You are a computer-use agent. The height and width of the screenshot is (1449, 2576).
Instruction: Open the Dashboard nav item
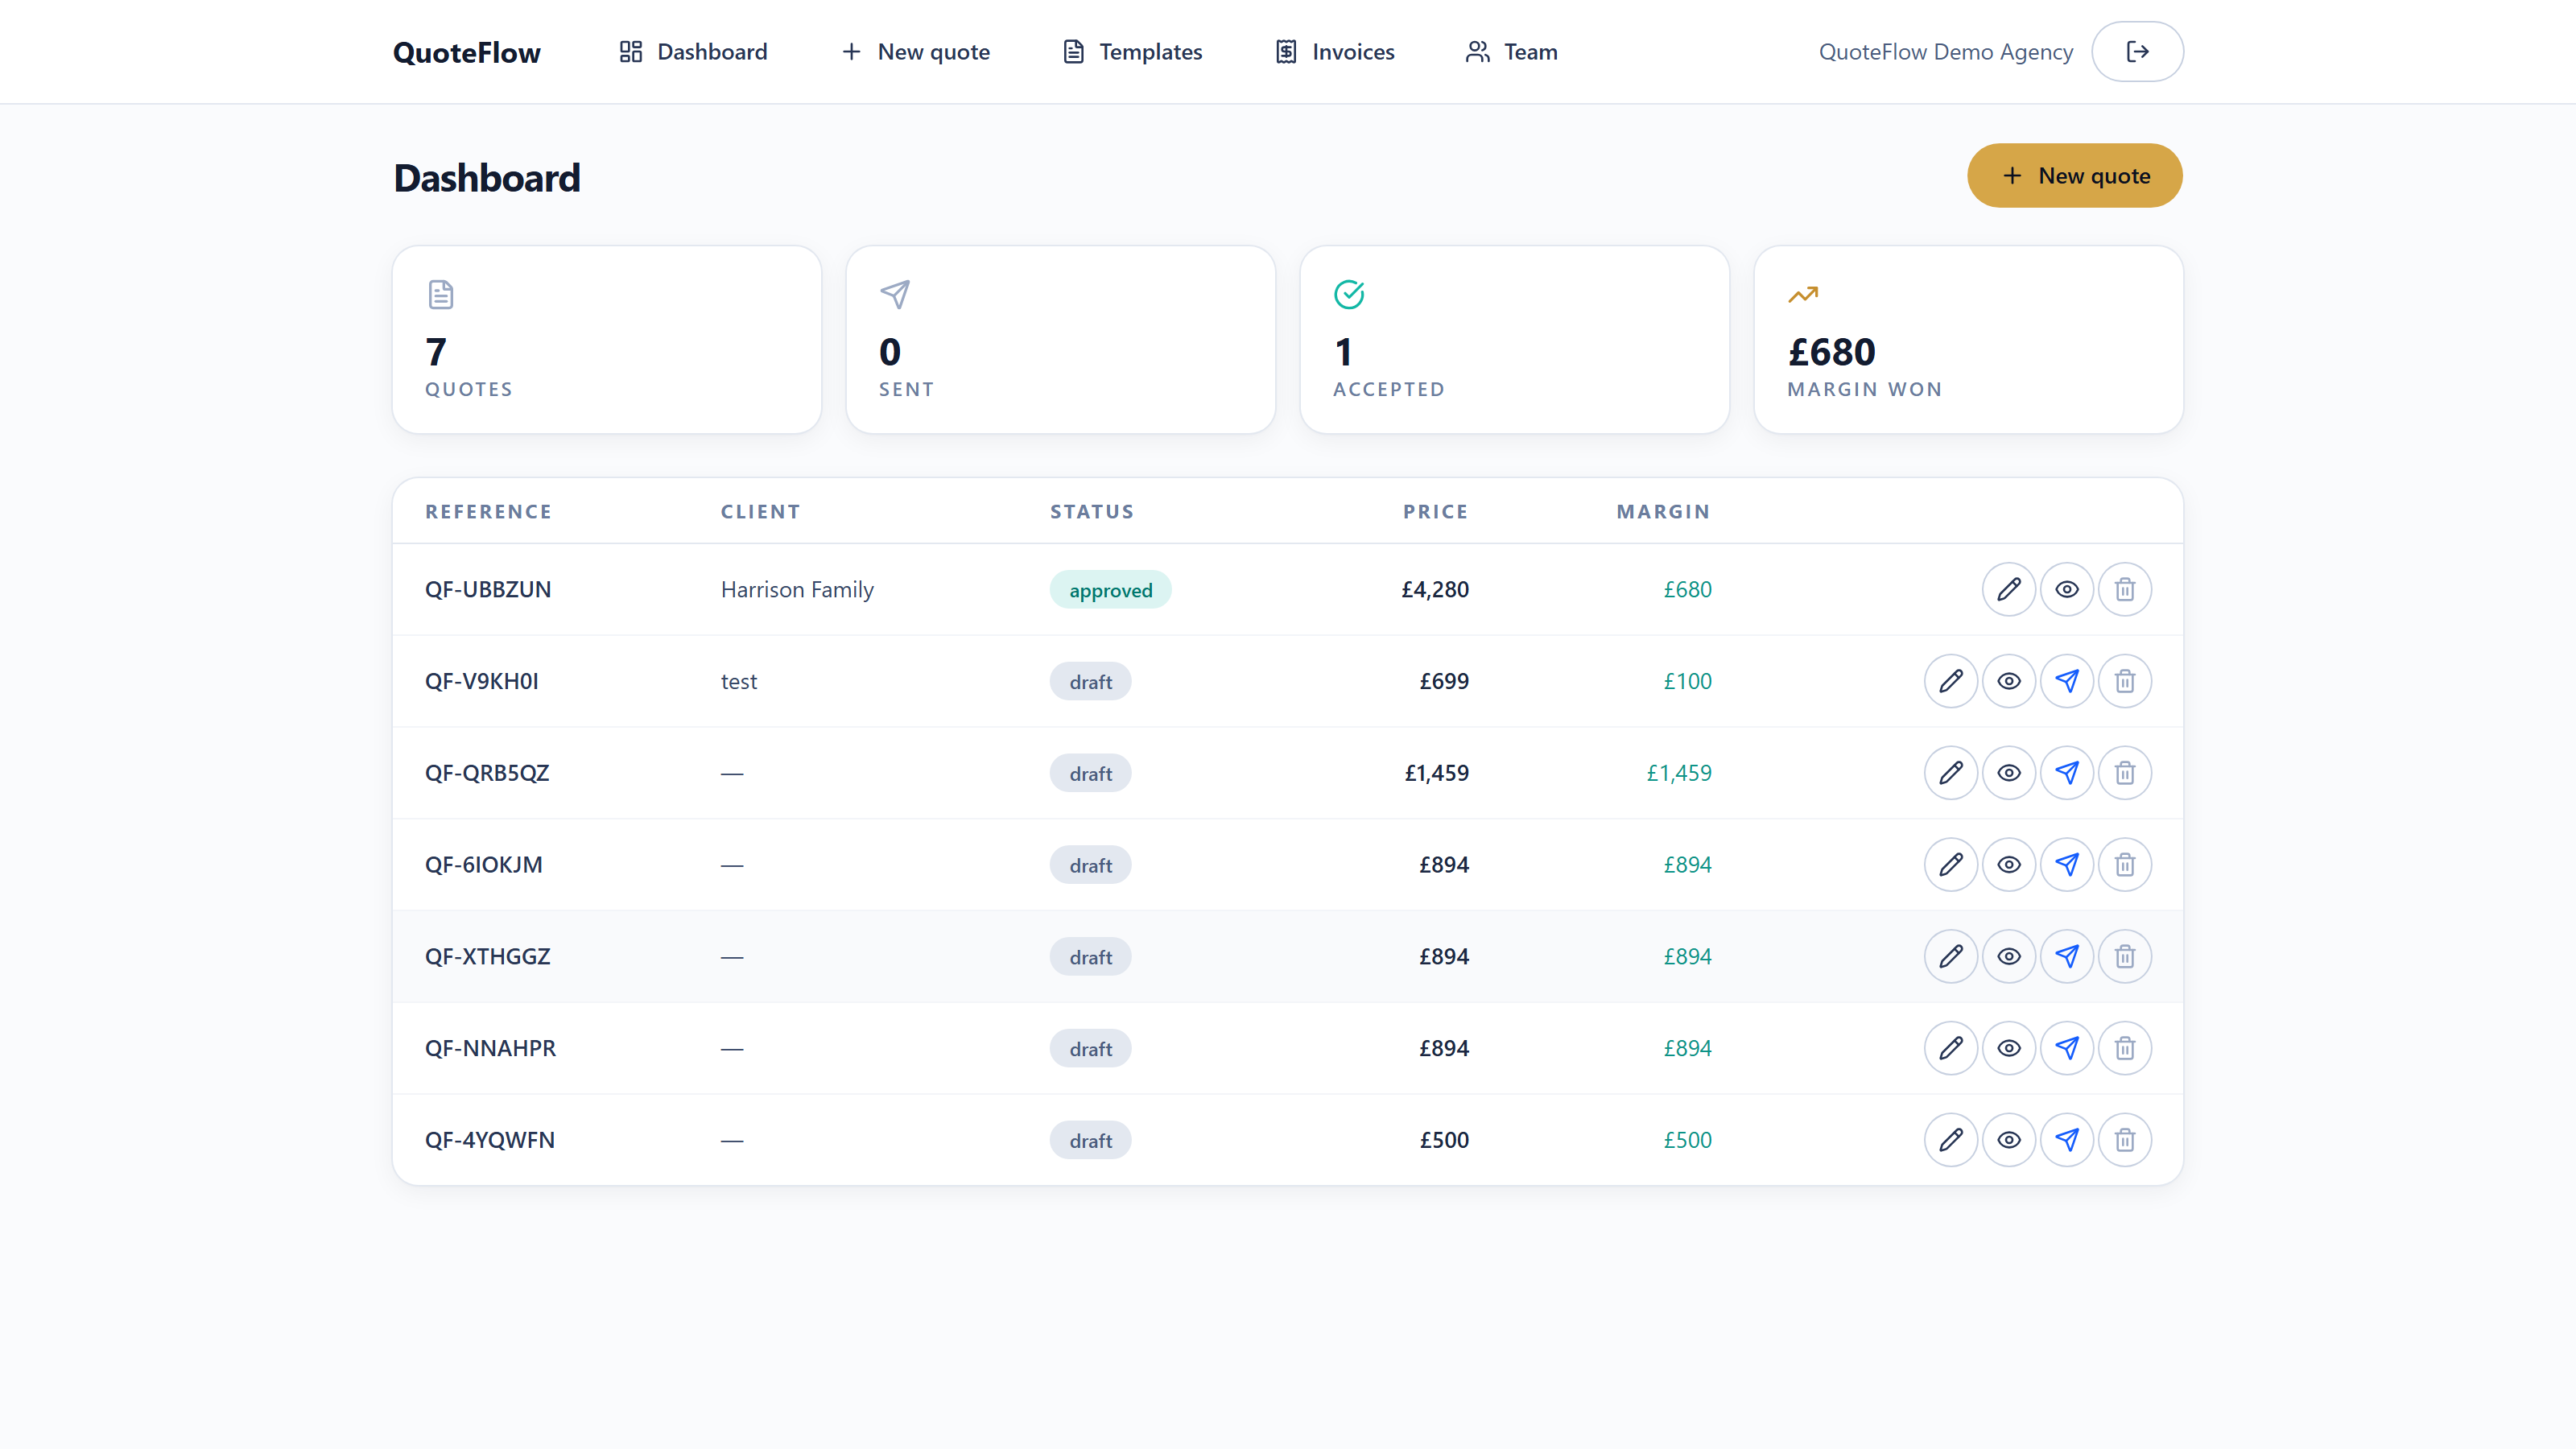(693, 52)
